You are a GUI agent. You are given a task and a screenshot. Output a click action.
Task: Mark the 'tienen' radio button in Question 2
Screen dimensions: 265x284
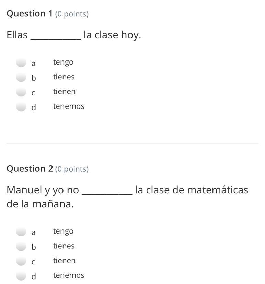(x=21, y=261)
